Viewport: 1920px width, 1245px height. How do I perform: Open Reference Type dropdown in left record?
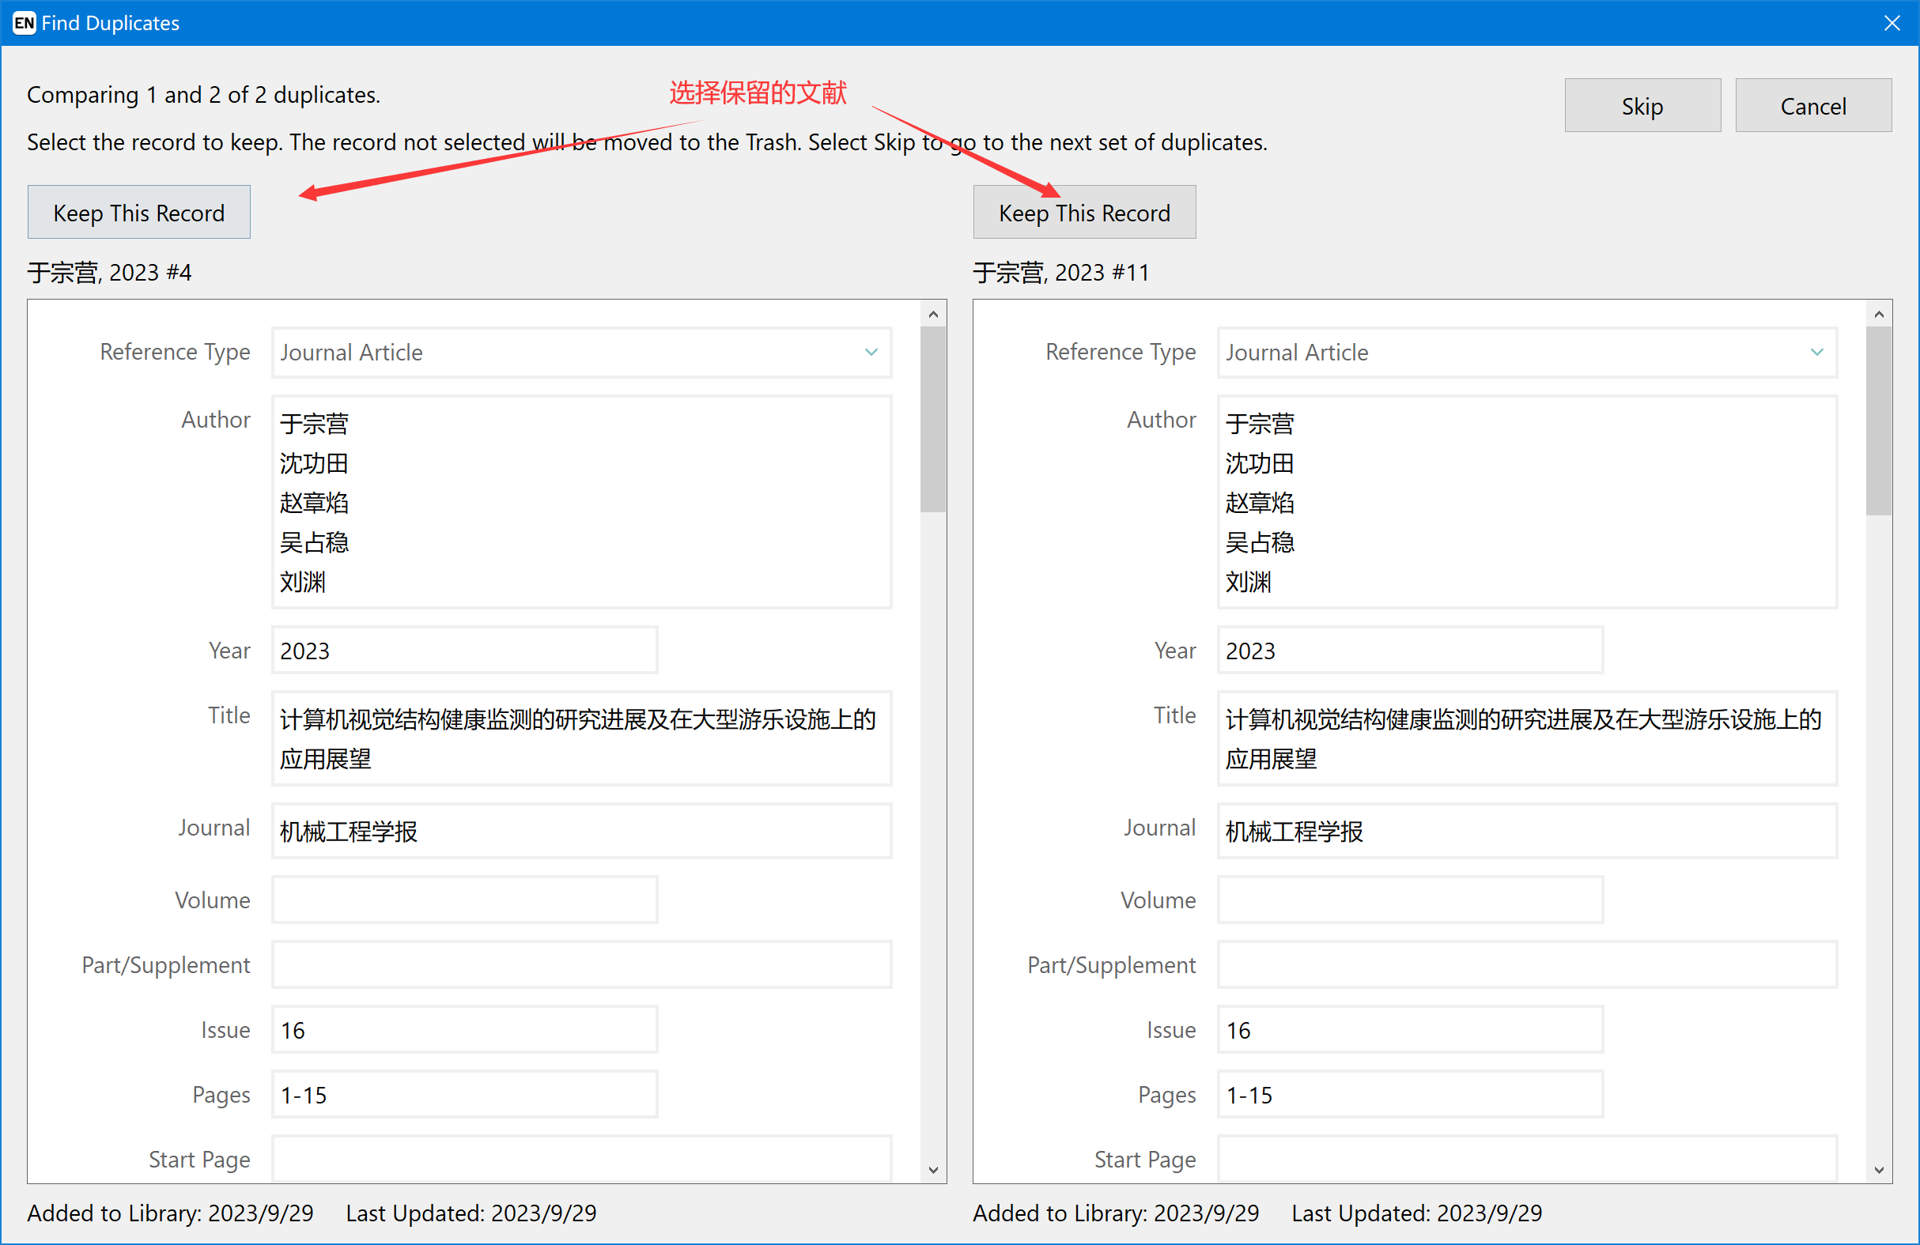pyautogui.click(x=582, y=353)
